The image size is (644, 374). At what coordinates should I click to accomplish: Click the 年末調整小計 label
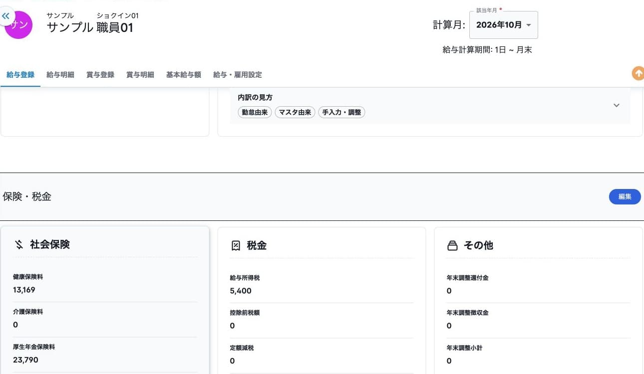point(464,348)
